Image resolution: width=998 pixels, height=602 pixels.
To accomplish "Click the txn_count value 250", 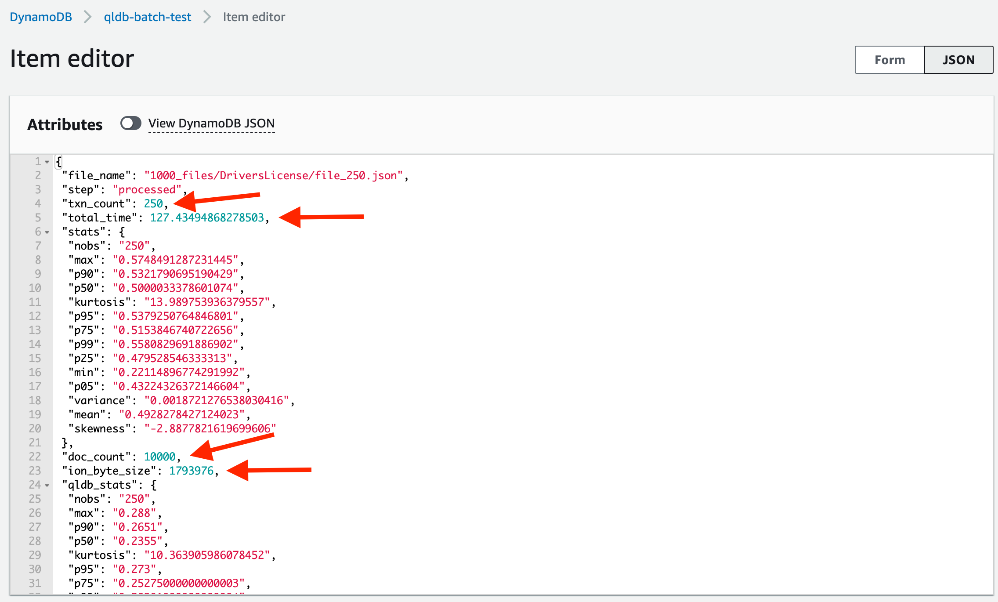I will click(x=153, y=204).
